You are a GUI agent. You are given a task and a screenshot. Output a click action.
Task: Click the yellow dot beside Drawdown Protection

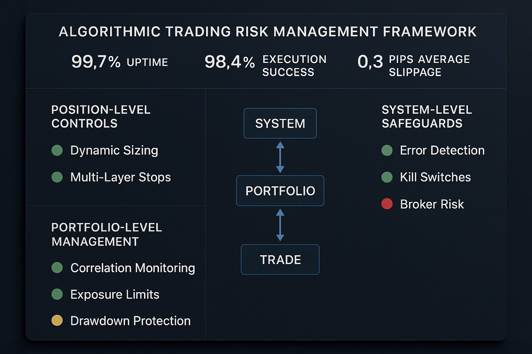57,321
